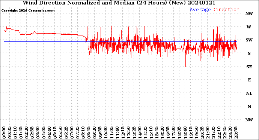The height and width of the screenshot is (140, 259).
Task: Click the 04:40 time label
Action: coord(49,133)
